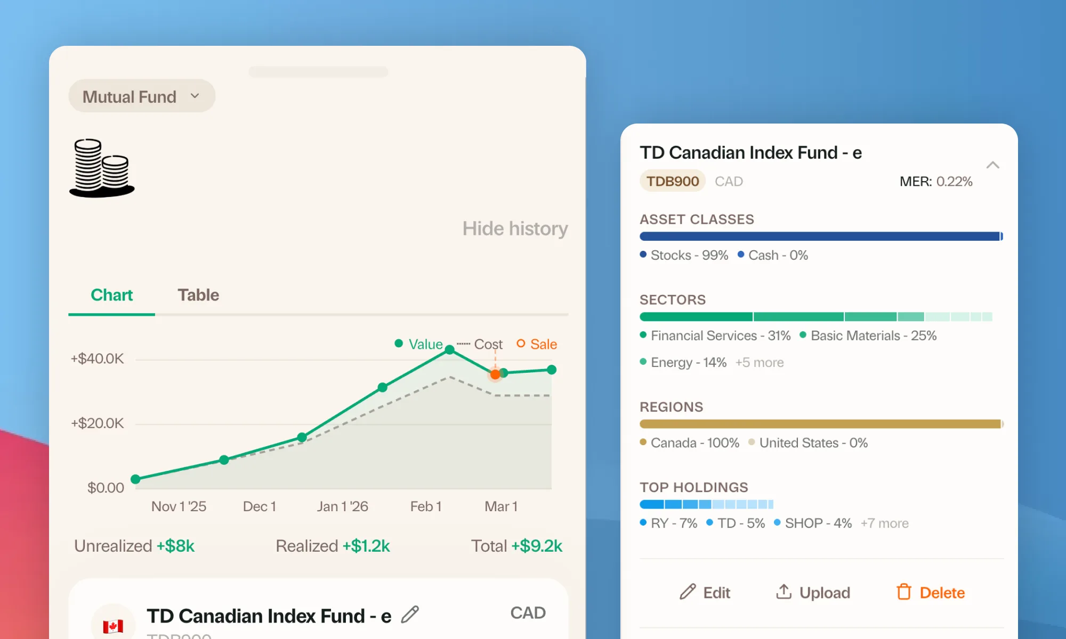Expand the +5 more sectors list

759,362
